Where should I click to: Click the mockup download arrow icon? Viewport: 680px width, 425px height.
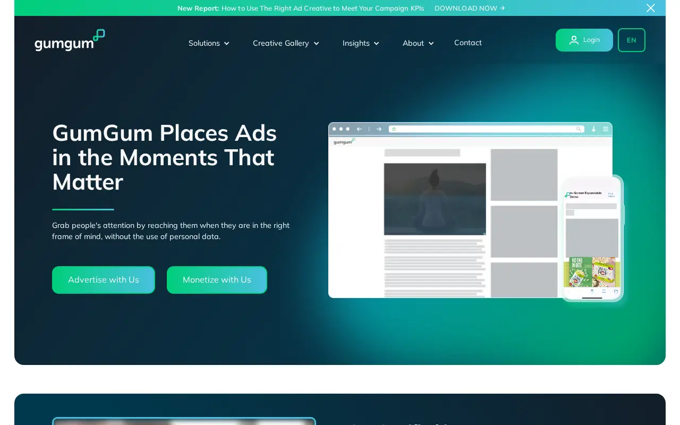[593, 129]
